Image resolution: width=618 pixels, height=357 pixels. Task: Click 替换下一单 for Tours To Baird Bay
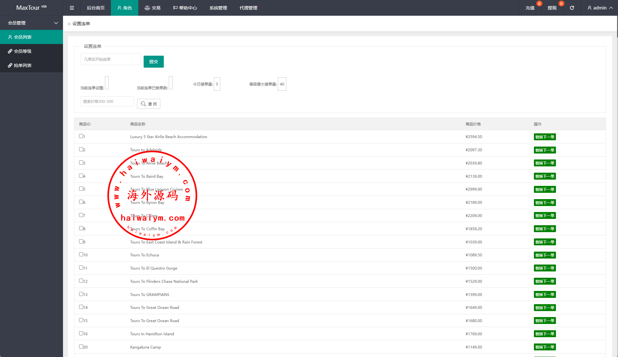[545, 176]
